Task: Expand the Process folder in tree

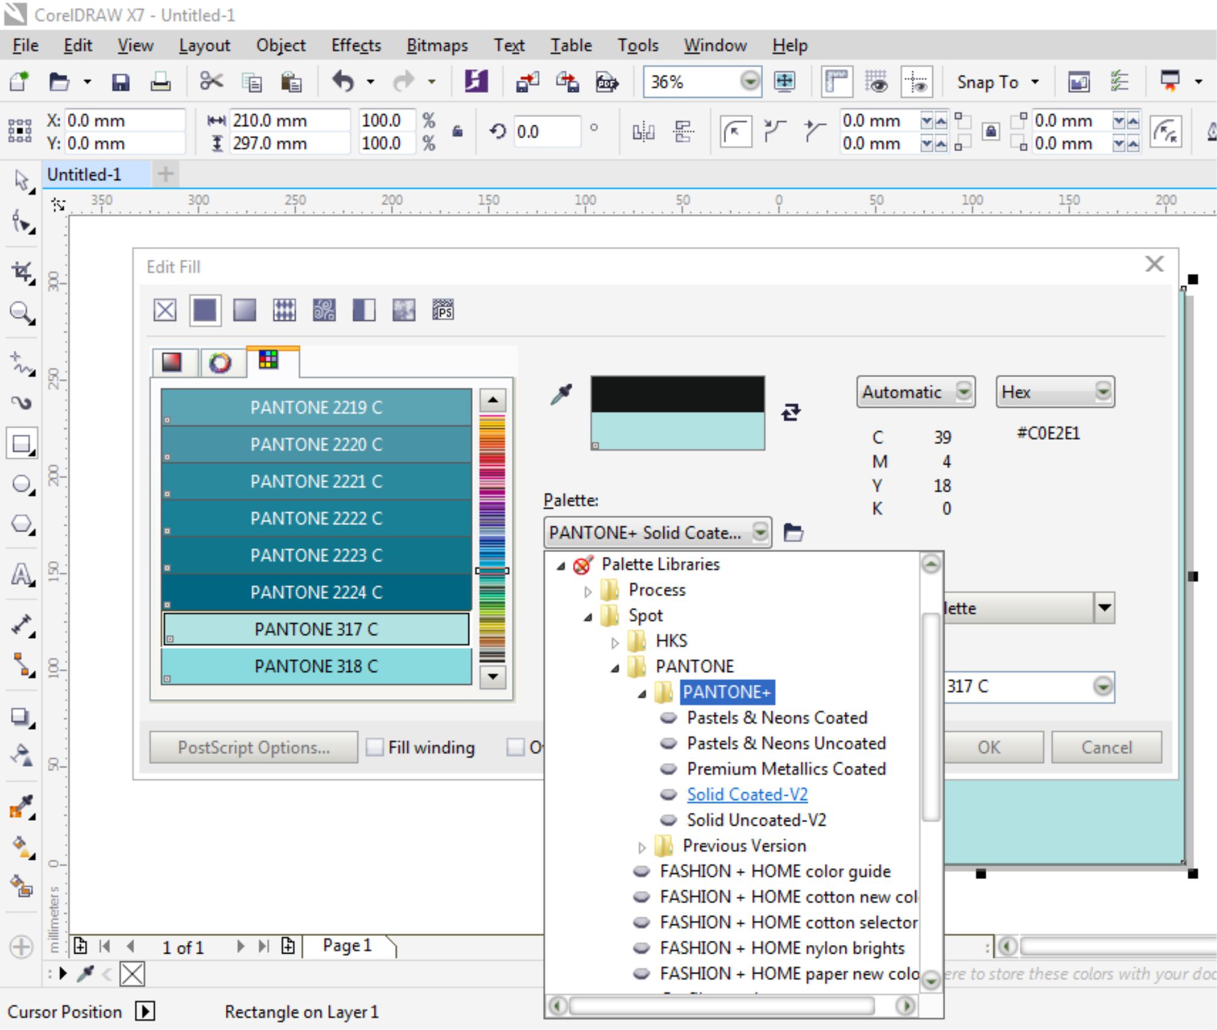Action: coord(588,591)
